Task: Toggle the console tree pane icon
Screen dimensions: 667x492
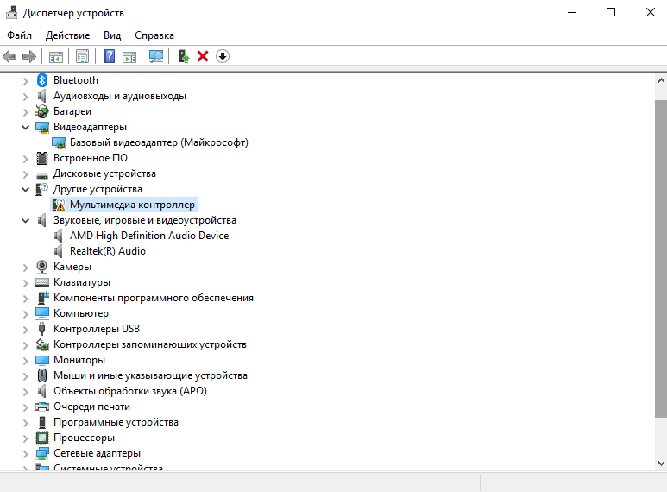Action: tap(56, 56)
